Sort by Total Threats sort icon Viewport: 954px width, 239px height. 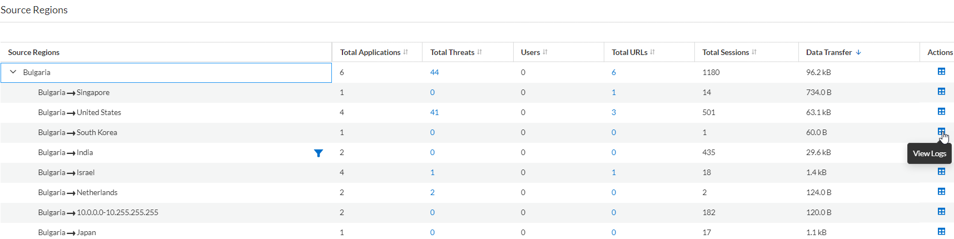click(479, 52)
